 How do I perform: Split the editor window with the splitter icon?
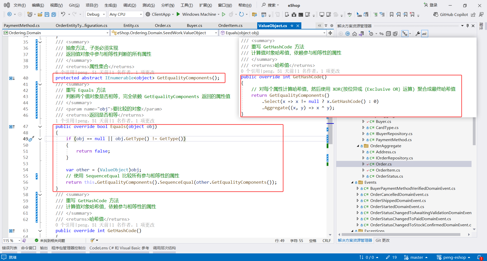coord(330,33)
